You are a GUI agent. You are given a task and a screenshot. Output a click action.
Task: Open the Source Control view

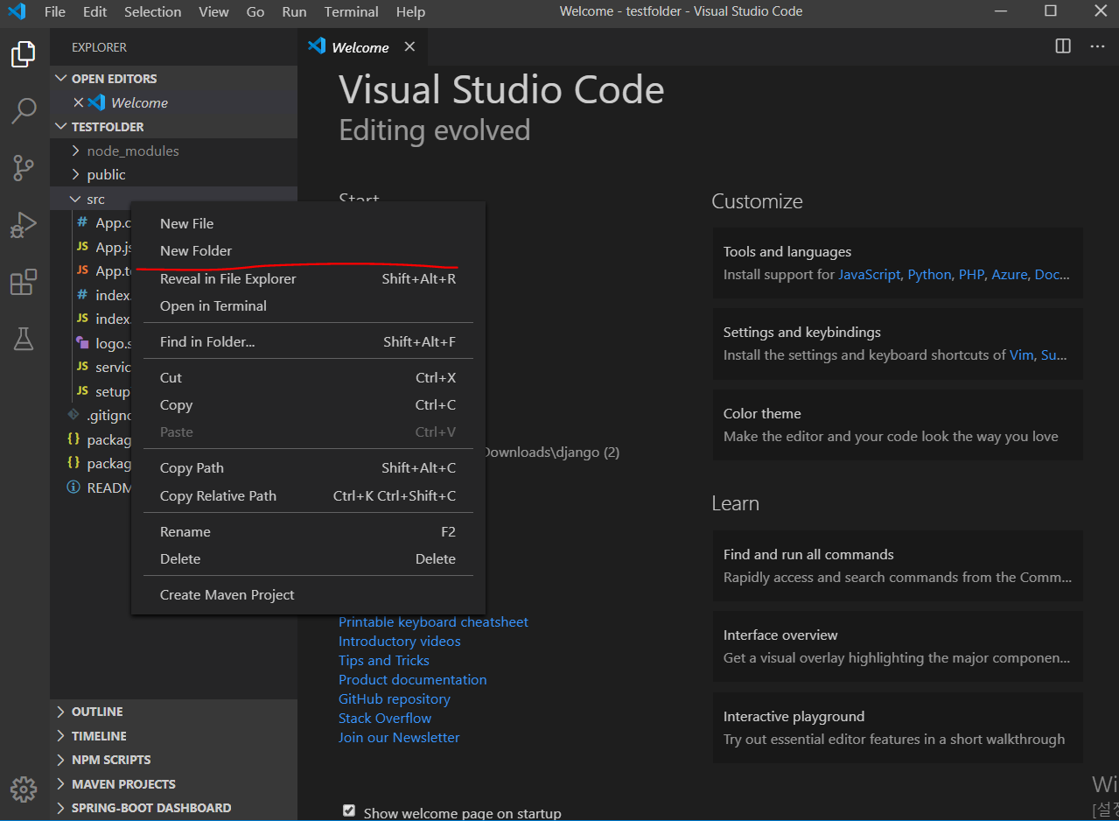pyautogui.click(x=24, y=167)
